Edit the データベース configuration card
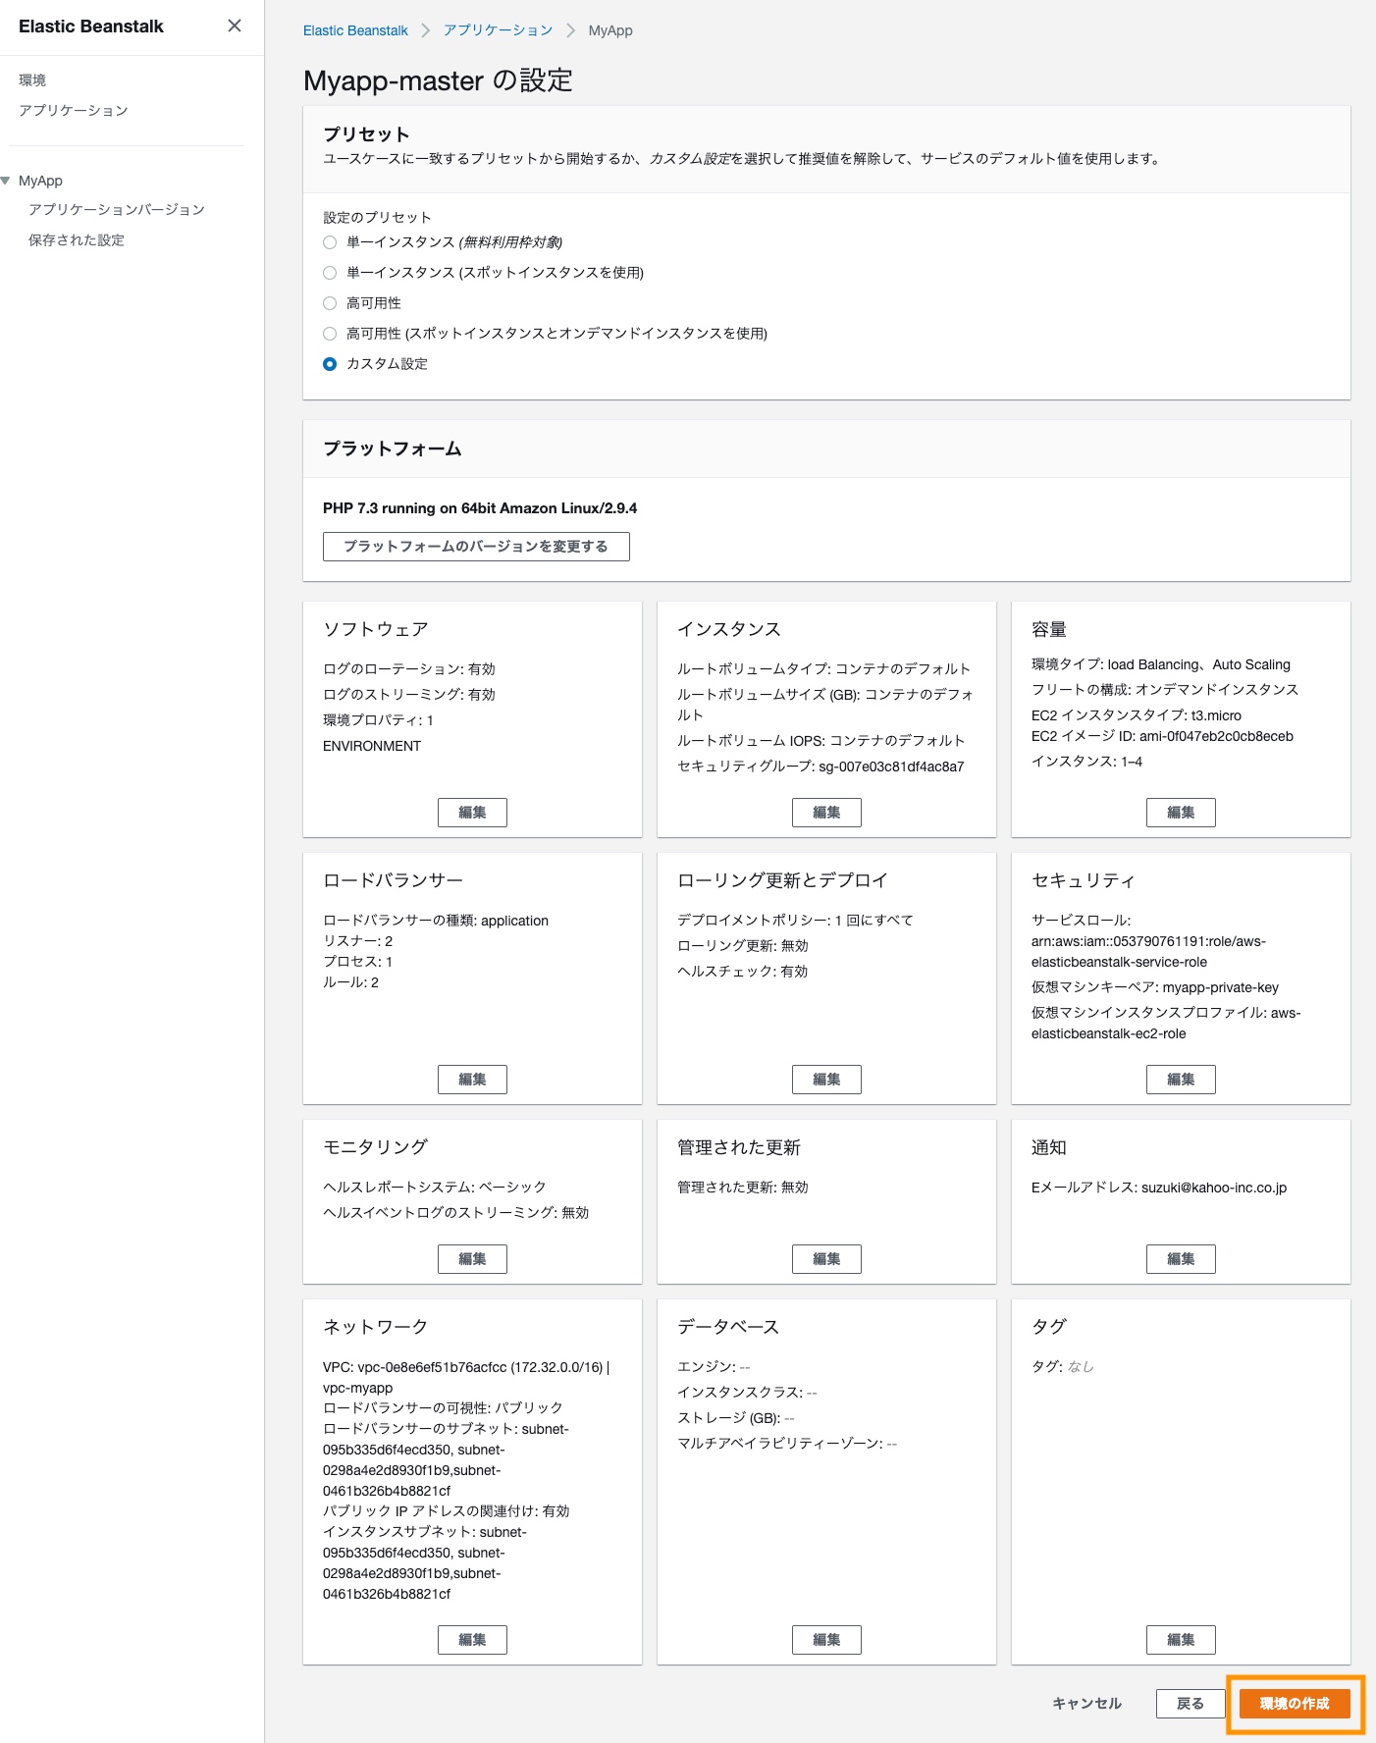1376x1743 pixels. (x=826, y=1640)
